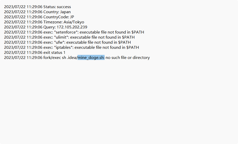
Task: Click $PATH at end of setenforce line
Action: [138, 32]
